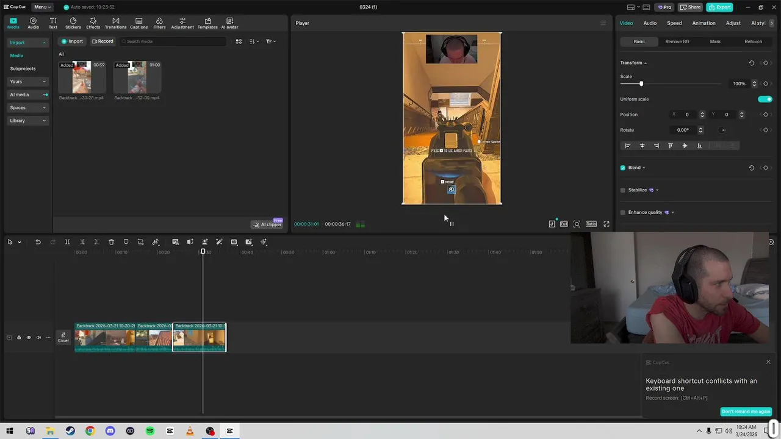
Task: Click the Undo arrow in timeline toolbar
Action: [x=38, y=242]
